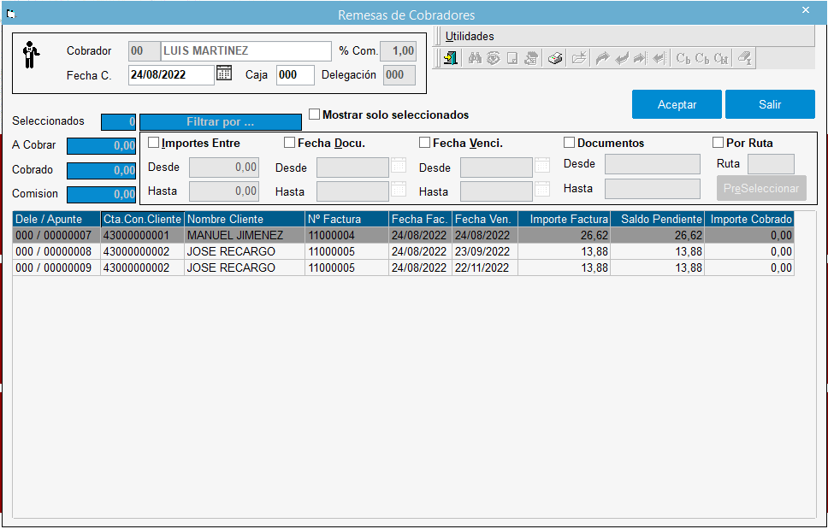Click the Documentos Desde field
Screen dimensions: 828x529
652,164
